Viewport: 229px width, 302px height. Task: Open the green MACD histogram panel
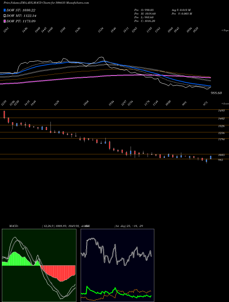(39, 265)
